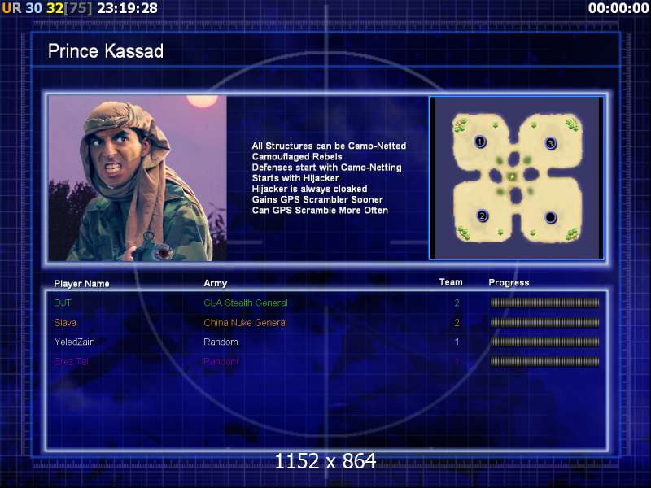Image resolution: width=651 pixels, height=488 pixels.
Task: Click the 1152 x 864 resolution label
Action: (325, 461)
